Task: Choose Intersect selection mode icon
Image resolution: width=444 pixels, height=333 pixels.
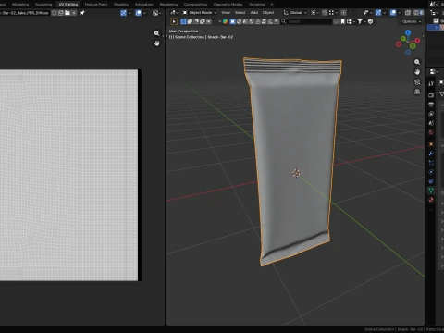Action: pos(208,21)
